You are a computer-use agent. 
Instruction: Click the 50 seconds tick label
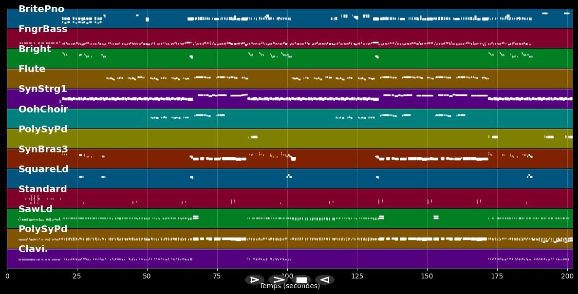click(x=147, y=276)
